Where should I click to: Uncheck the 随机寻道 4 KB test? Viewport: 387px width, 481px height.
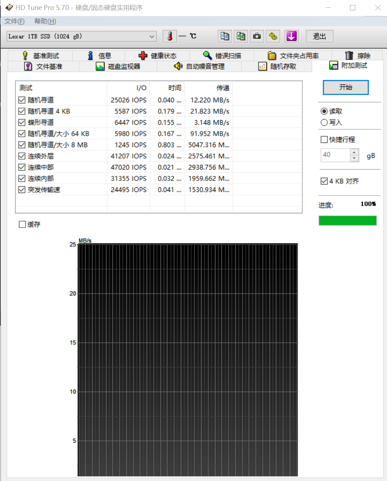pyautogui.click(x=22, y=111)
